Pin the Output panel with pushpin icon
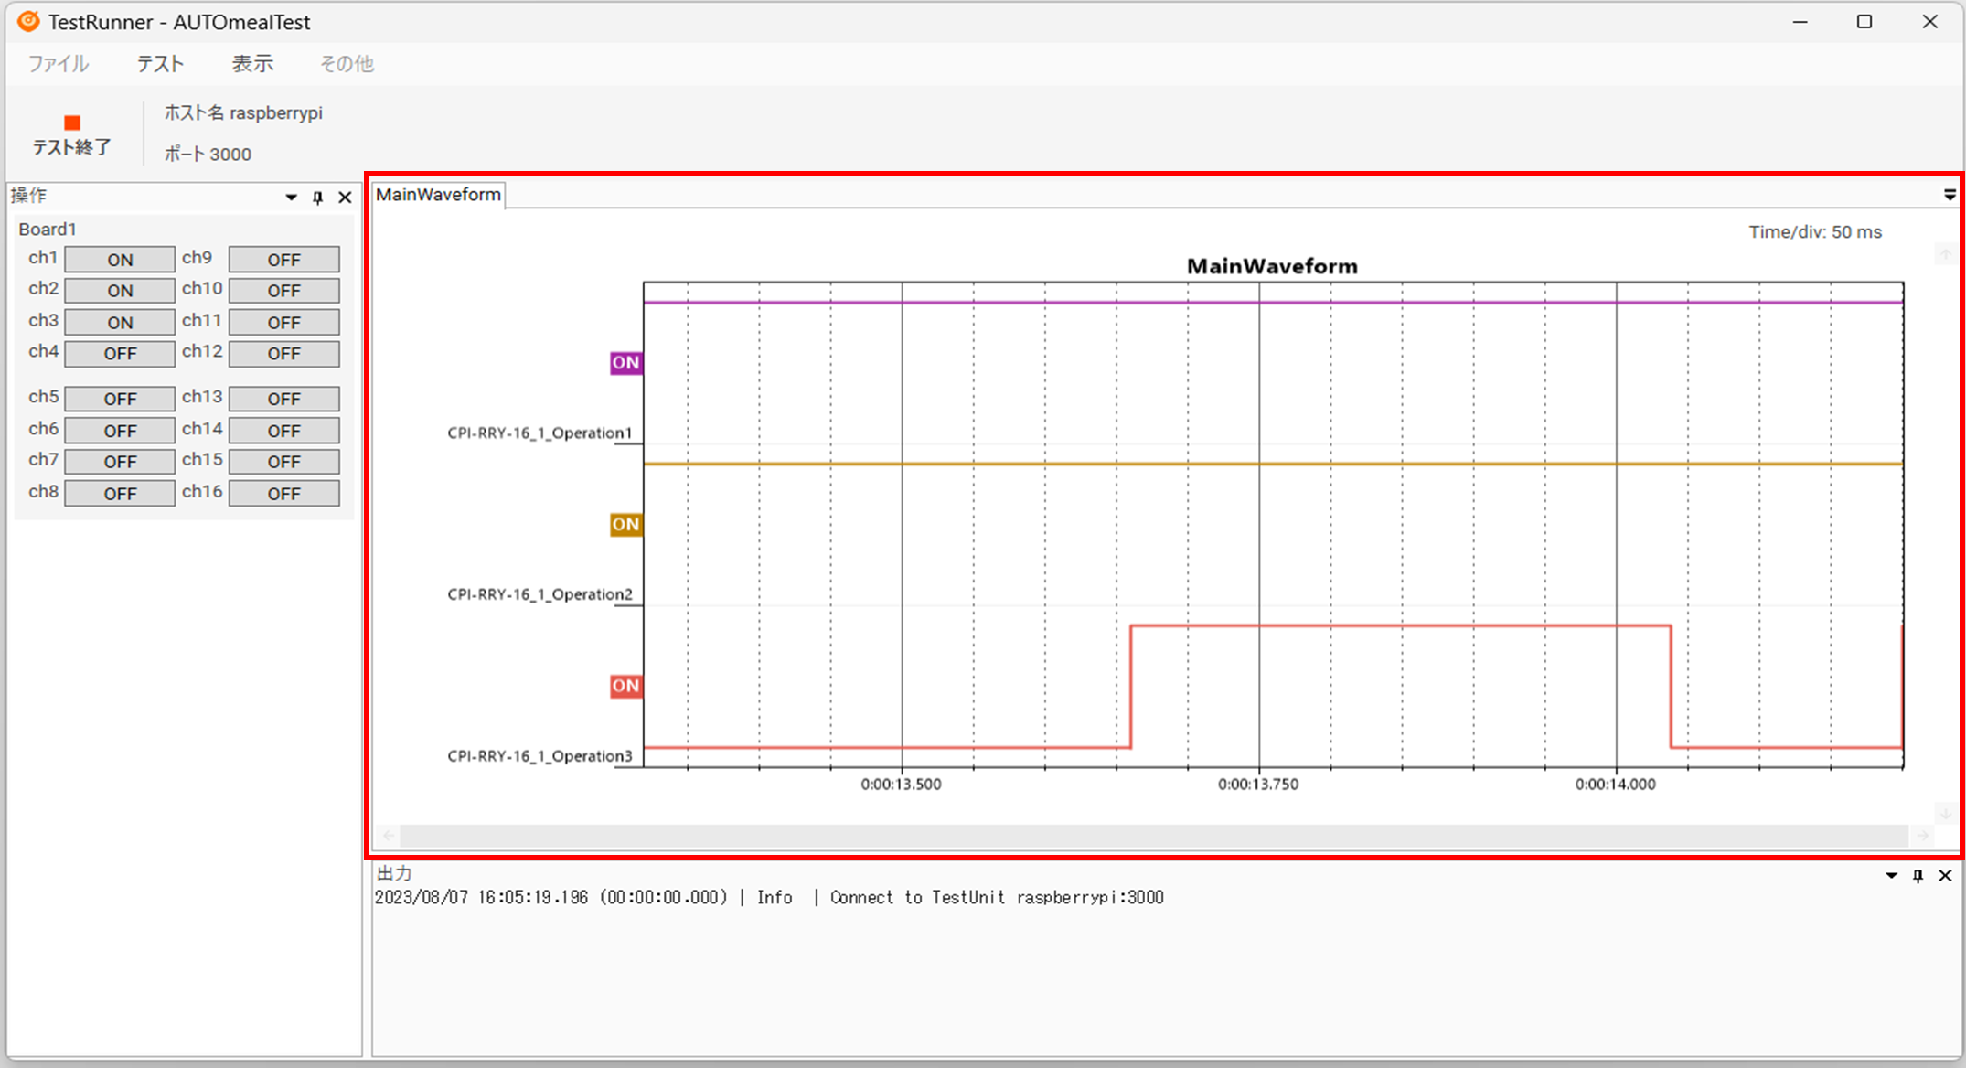Viewport: 1966px width, 1068px height. click(1918, 876)
